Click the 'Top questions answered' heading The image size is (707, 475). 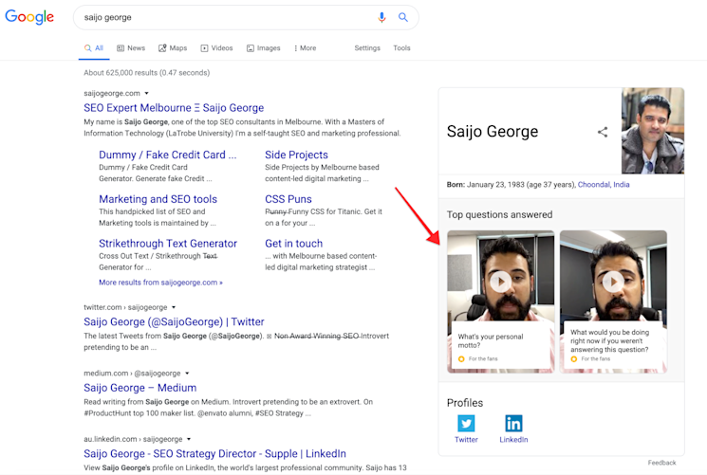(499, 214)
